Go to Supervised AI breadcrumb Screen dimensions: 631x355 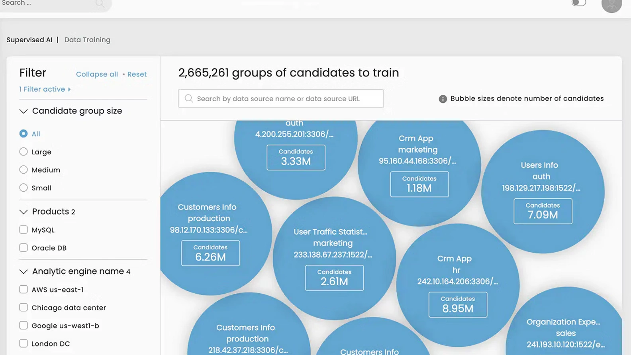click(x=29, y=40)
